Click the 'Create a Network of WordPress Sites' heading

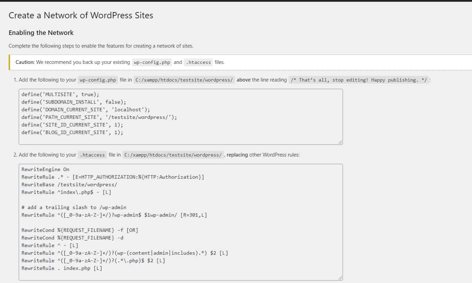point(81,15)
